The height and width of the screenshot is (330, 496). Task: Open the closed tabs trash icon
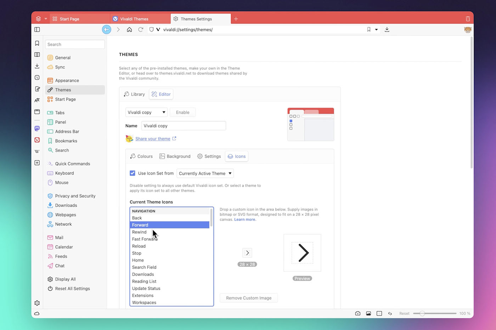[x=468, y=19]
